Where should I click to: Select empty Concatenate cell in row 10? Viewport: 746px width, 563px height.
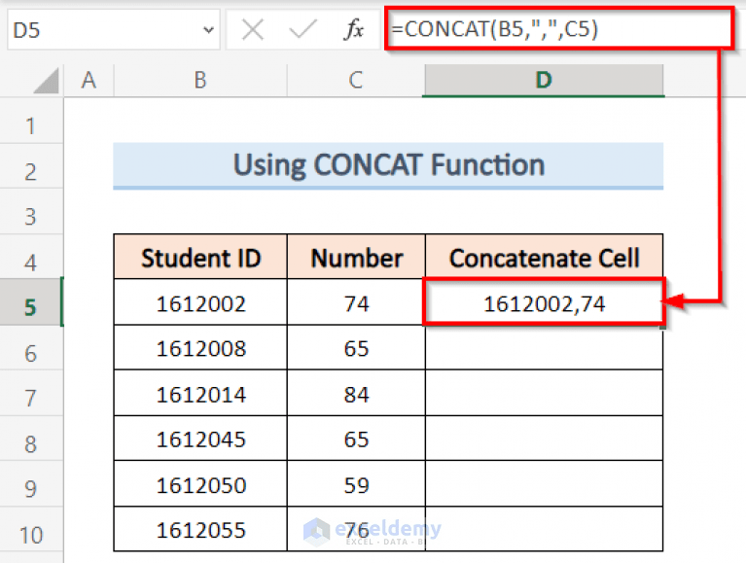(544, 529)
